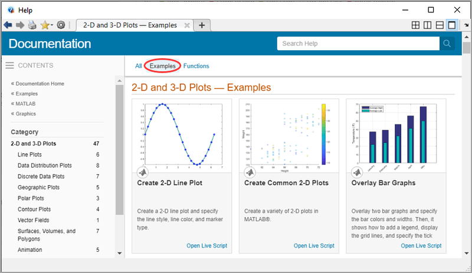Open the sine wave line plot thumbnail
This screenshot has height=273, width=472.
click(179, 136)
